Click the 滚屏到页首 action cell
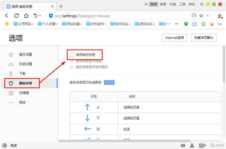Image resolution: width=226 pixels, height=149 pixels. click(x=169, y=108)
